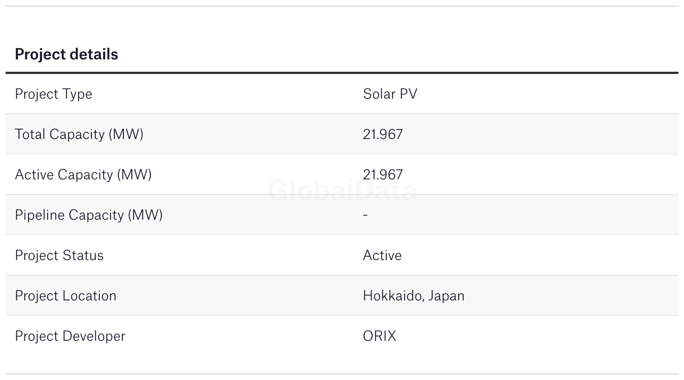Click the "Project Type" row label
Screen dimensions: 684x380
click(x=53, y=94)
